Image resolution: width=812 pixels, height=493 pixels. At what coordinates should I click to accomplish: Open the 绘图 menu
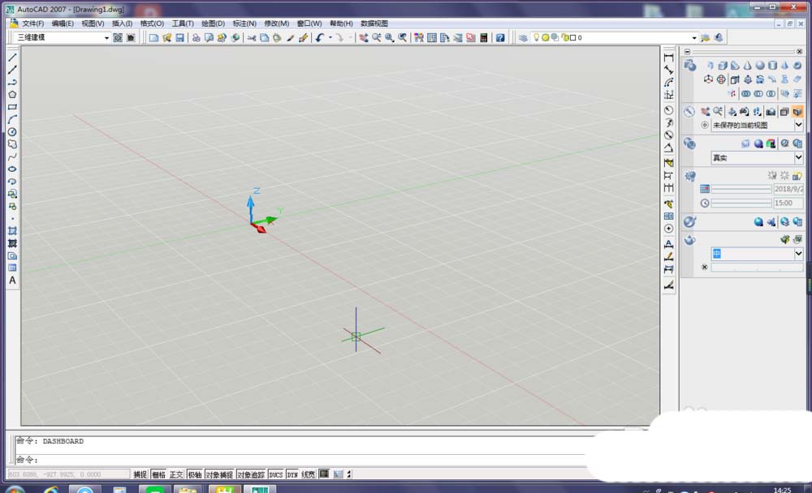tap(212, 24)
